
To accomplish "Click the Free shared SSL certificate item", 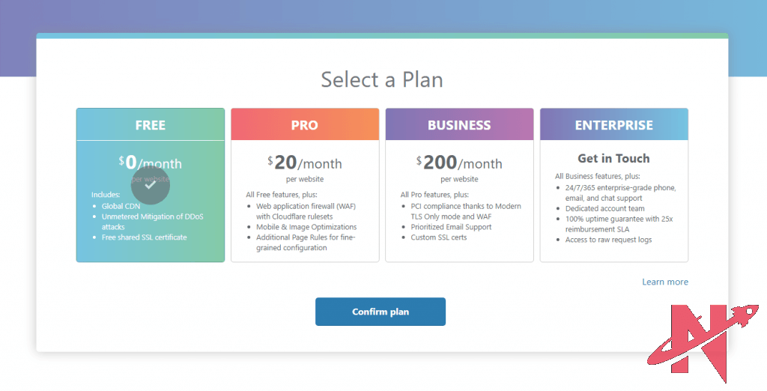I will tap(145, 237).
